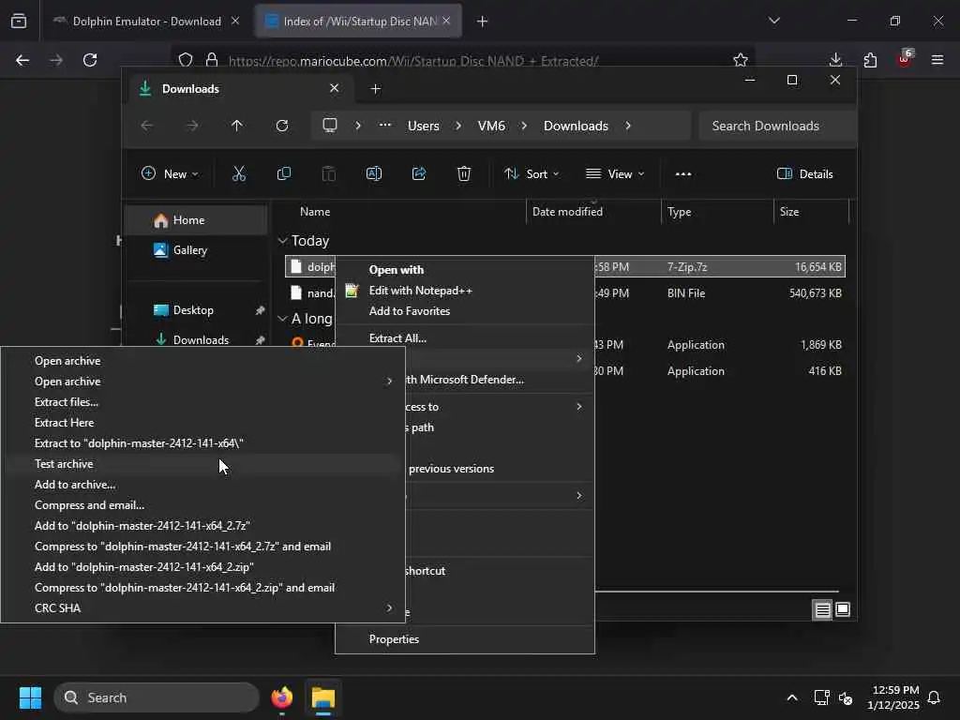This screenshot has width=960, height=720.
Task: Select the nand BIN file row
Action: pos(565,293)
